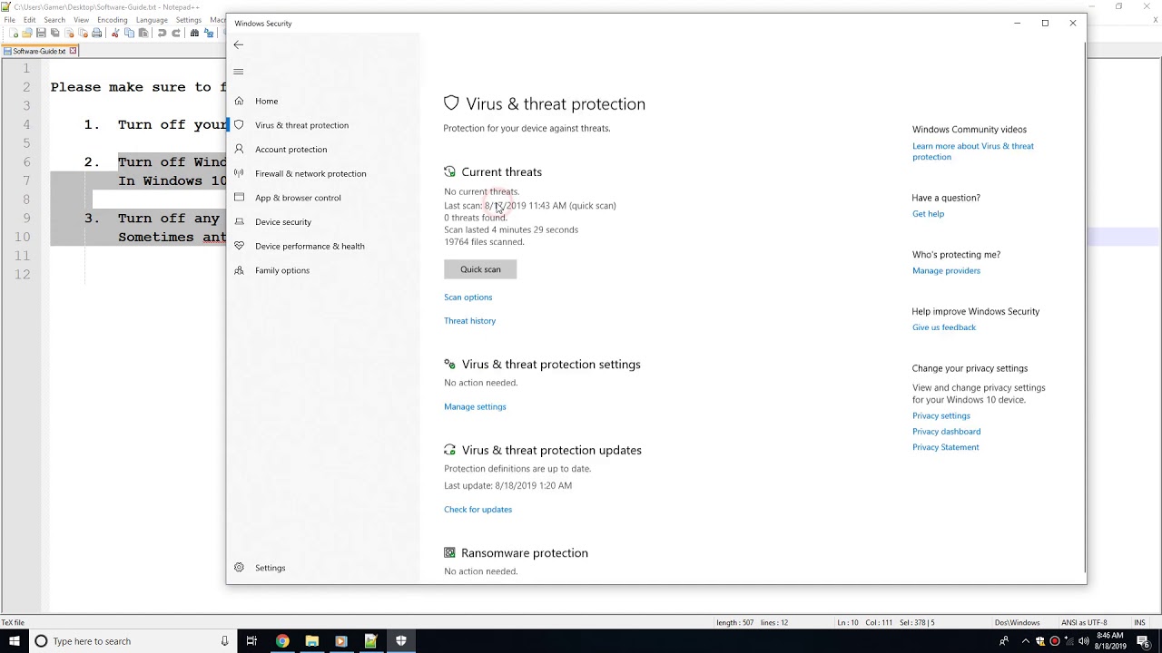
Task: Open the Privacy Statement link
Action: (945, 447)
